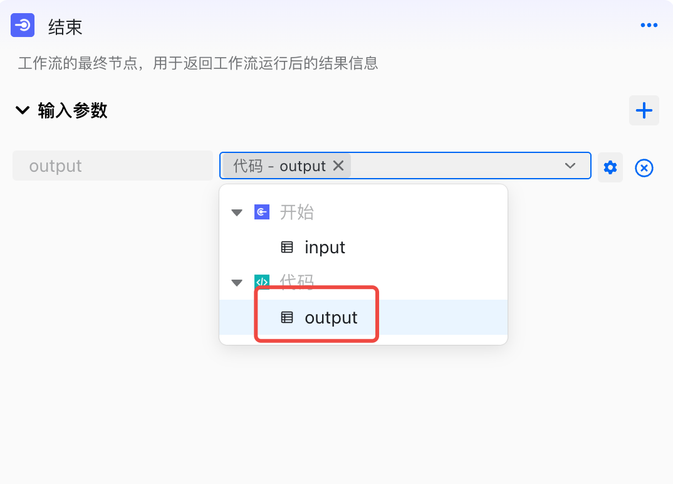673x484 pixels.
Task: Open the three-dot more options menu
Action: tap(649, 25)
